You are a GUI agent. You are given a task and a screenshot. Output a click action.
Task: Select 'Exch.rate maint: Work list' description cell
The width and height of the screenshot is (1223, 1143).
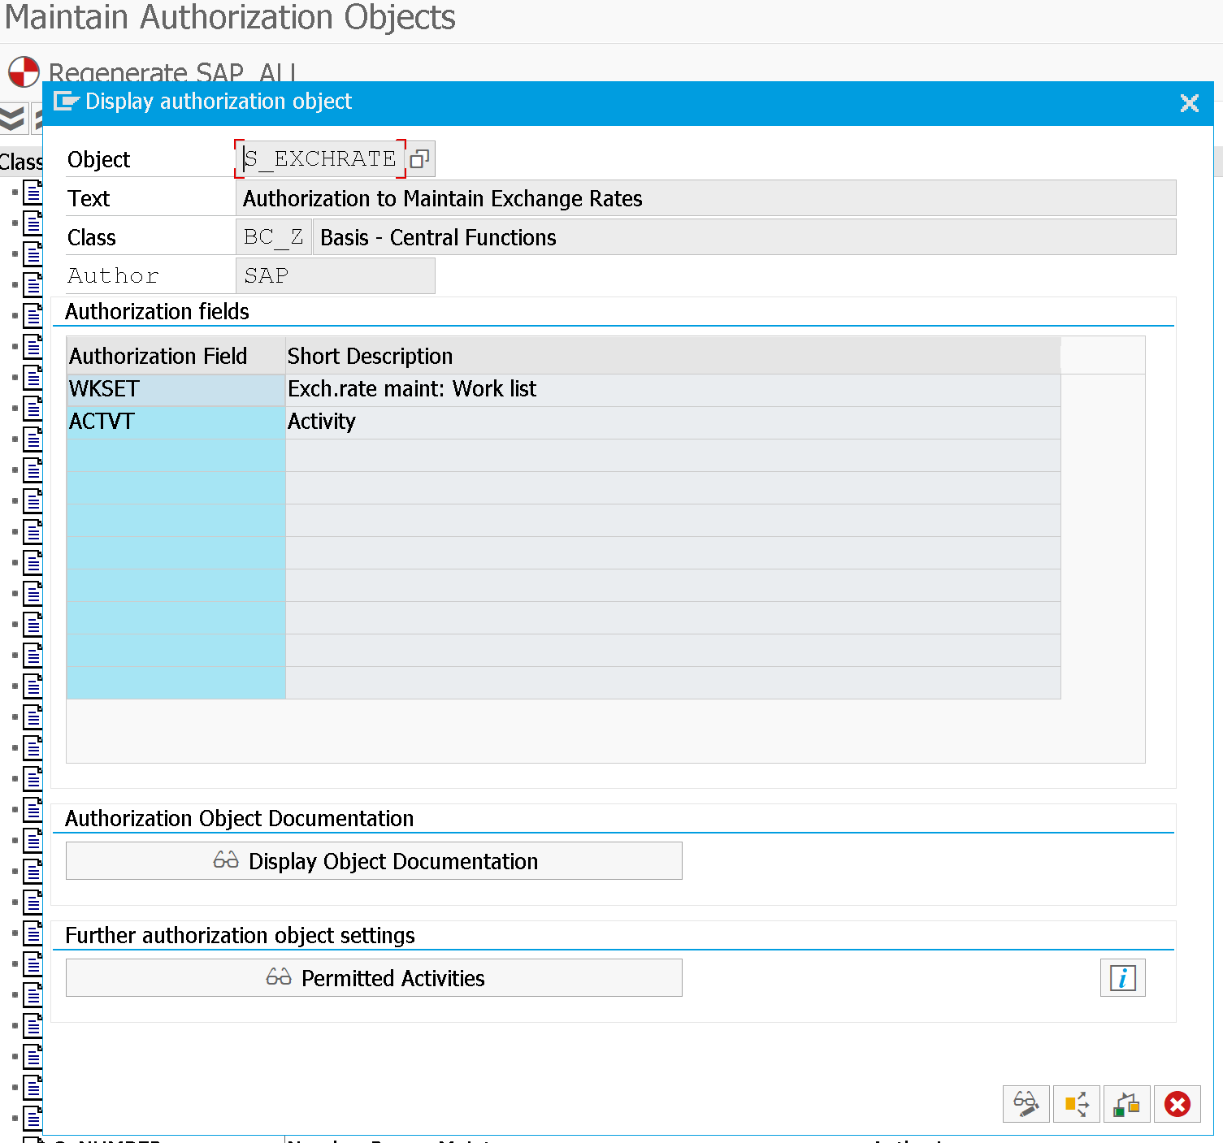pyautogui.click(x=673, y=390)
